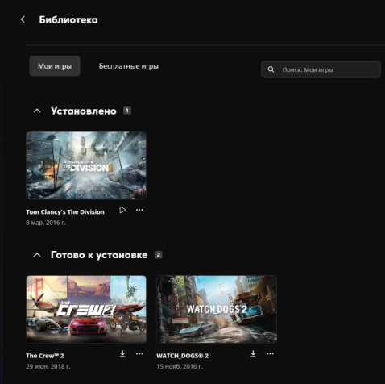Focus the Поиск: Мои игры search field
Screen dimensions: 385x384
321,69
